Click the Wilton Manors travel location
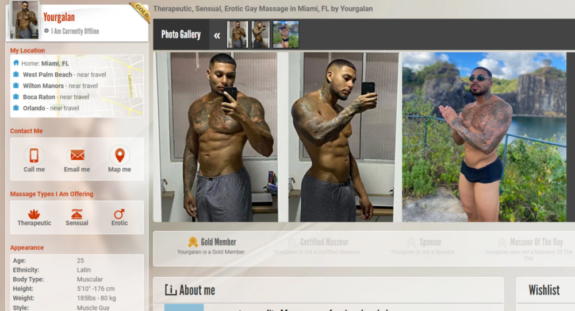This screenshot has width=575, height=311. tap(43, 86)
